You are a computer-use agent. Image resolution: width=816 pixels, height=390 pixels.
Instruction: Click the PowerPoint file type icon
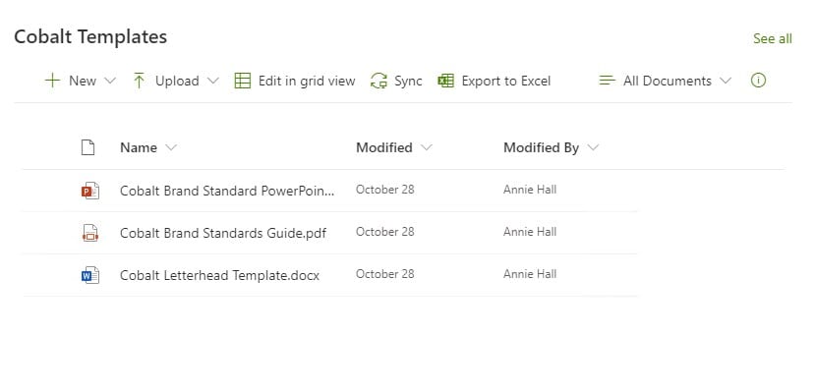[90, 191]
